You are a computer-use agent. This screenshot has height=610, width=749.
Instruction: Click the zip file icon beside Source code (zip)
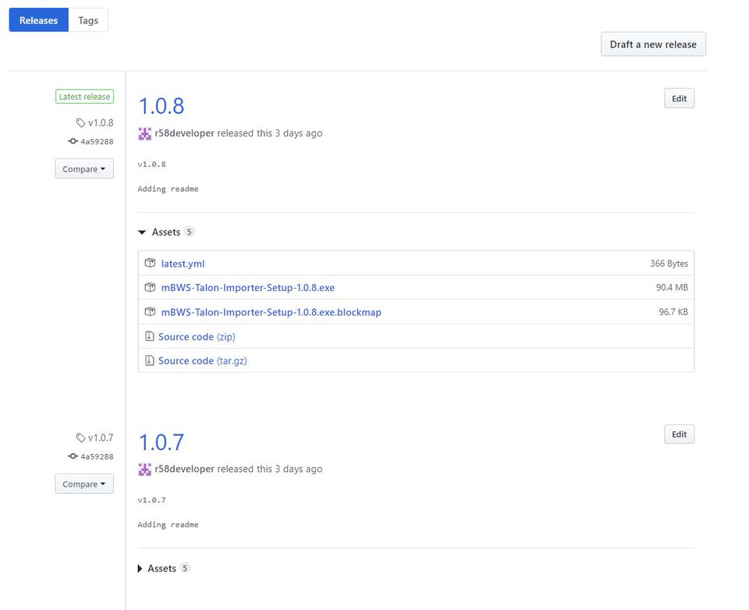click(149, 337)
